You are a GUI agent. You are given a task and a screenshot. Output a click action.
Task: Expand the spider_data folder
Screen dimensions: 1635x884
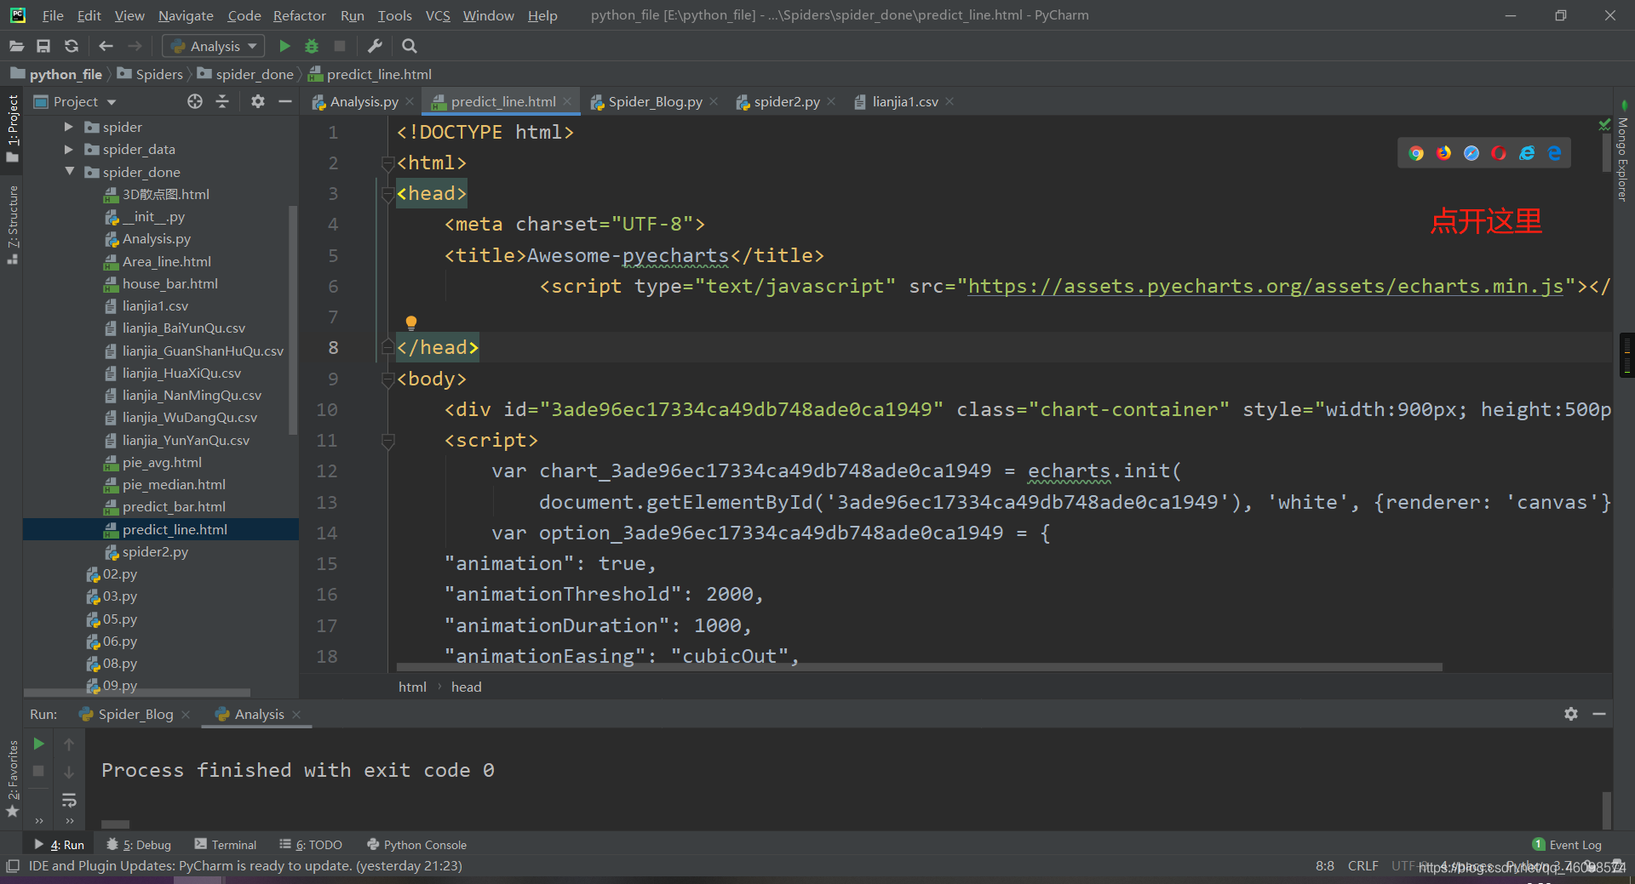69,149
